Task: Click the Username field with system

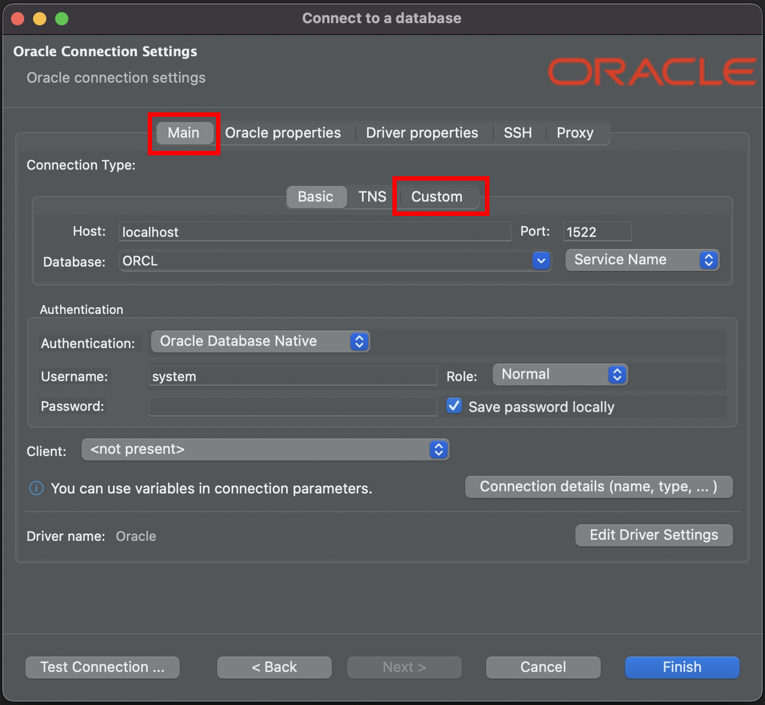Action: pos(293,376)
